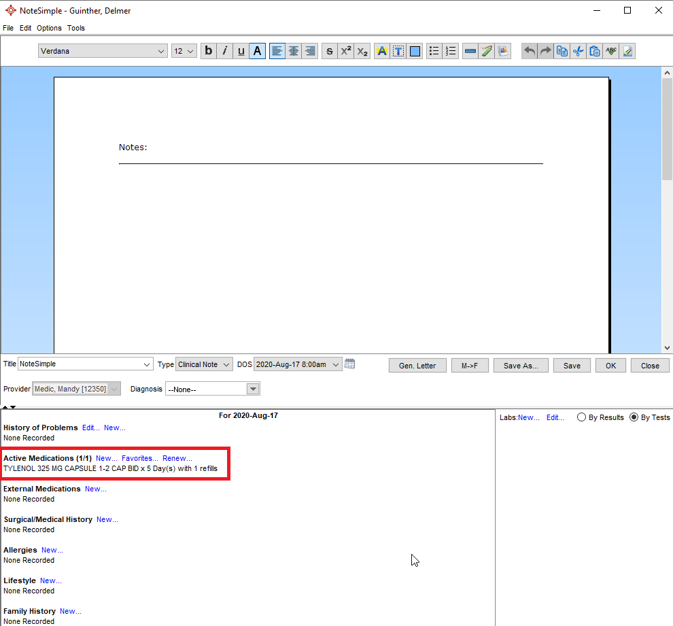Expand the Diagnosis dropdown
Image resolution: width=673 pixels, height=626 pixels.
pyautogui.click(x=253, y=389)
